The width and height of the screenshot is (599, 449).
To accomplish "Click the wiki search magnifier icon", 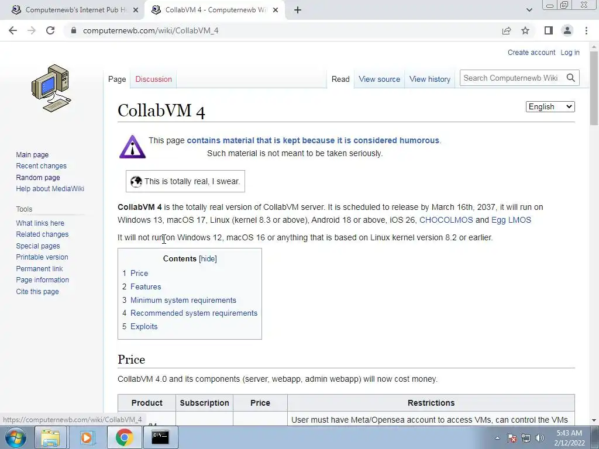I will (571, 78).
